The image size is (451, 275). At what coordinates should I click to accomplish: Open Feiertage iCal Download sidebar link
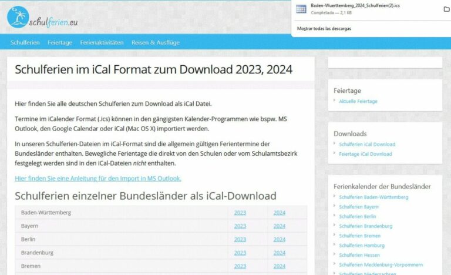(365, 154)
